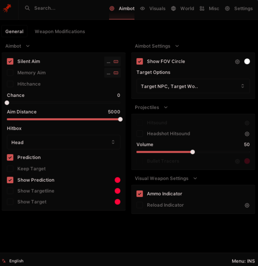
Task: Open Reload Indicator gear settings
Action: click(247, 205)
